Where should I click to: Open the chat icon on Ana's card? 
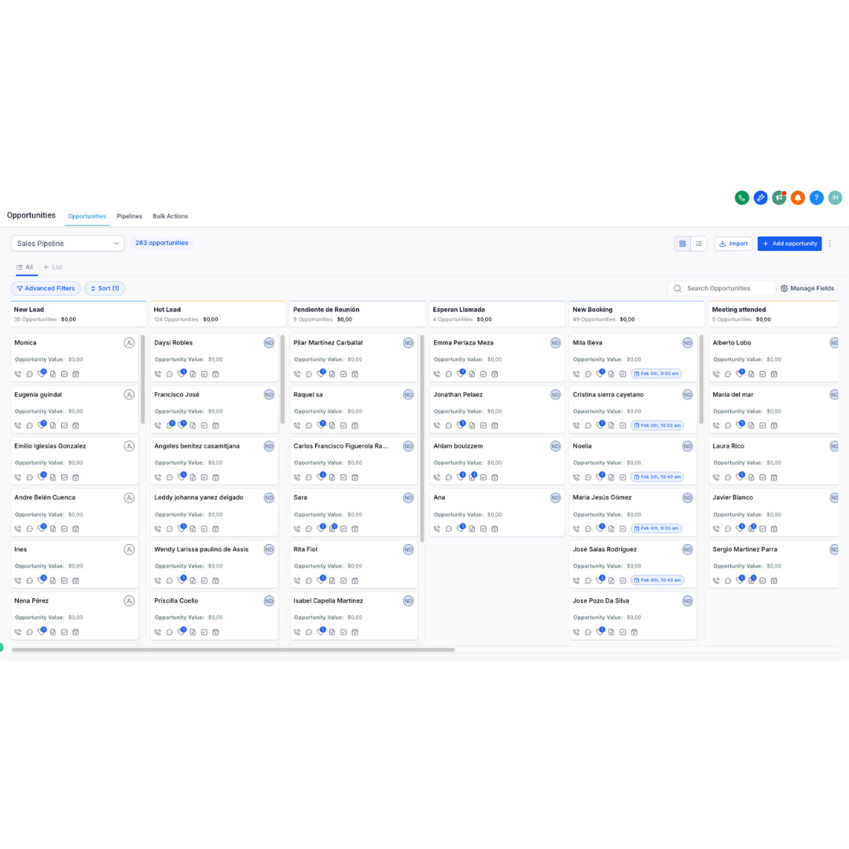click(449, 529)
